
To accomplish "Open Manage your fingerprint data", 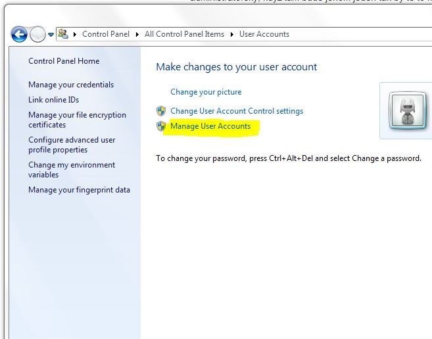I will pyautogui.click(x=79, y=190).
